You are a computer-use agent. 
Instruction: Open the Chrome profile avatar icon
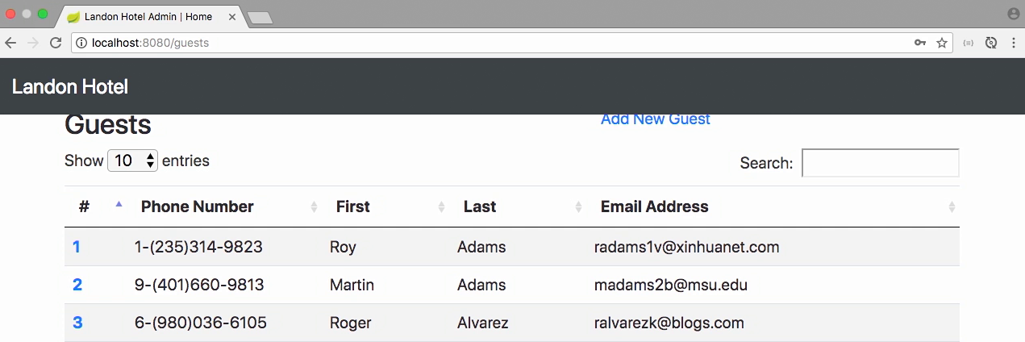coord(1014,14)
